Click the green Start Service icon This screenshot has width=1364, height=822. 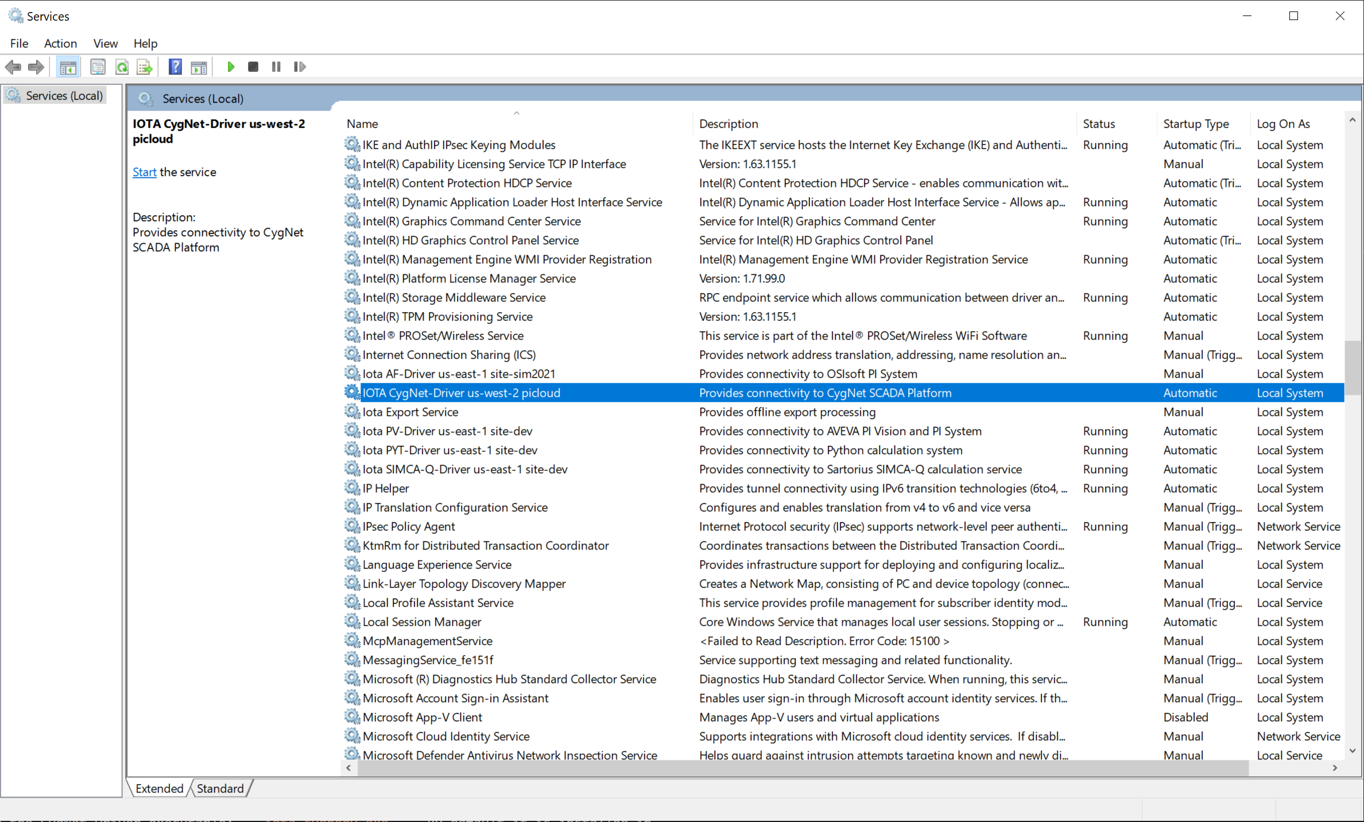pos(231,67)
